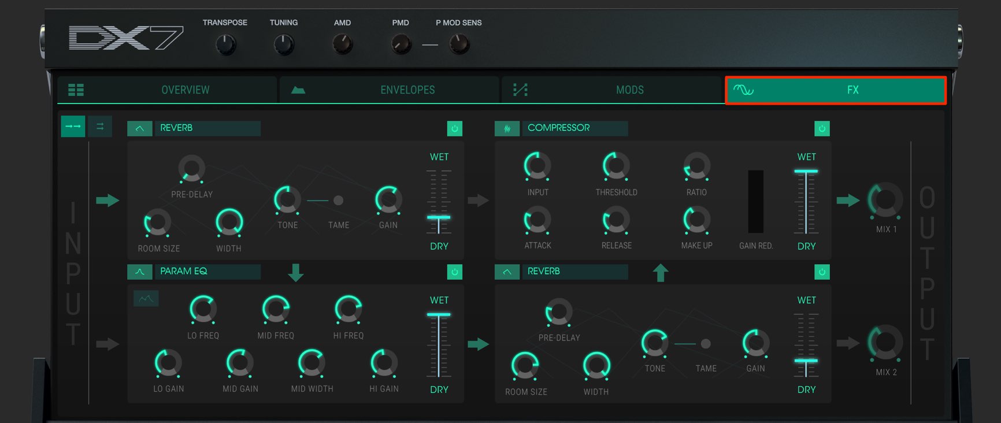Toggle the top Reverb TAME switch
This screenshot has height=423, width=1001.
click(339, 201)
